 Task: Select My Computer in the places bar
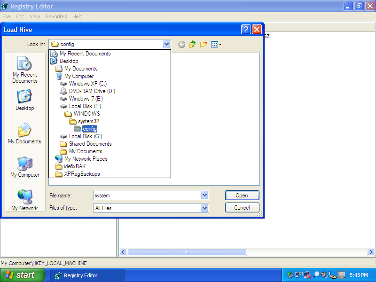click(x=25, y=167)
